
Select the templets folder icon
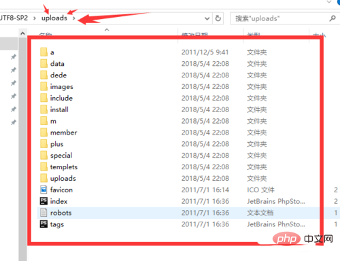click(x=44, y=167)
